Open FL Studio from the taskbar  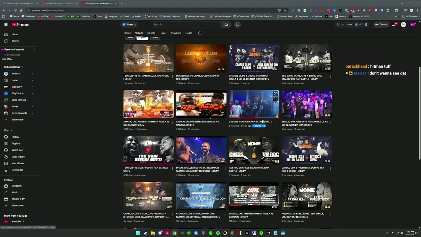click(232, 233)
